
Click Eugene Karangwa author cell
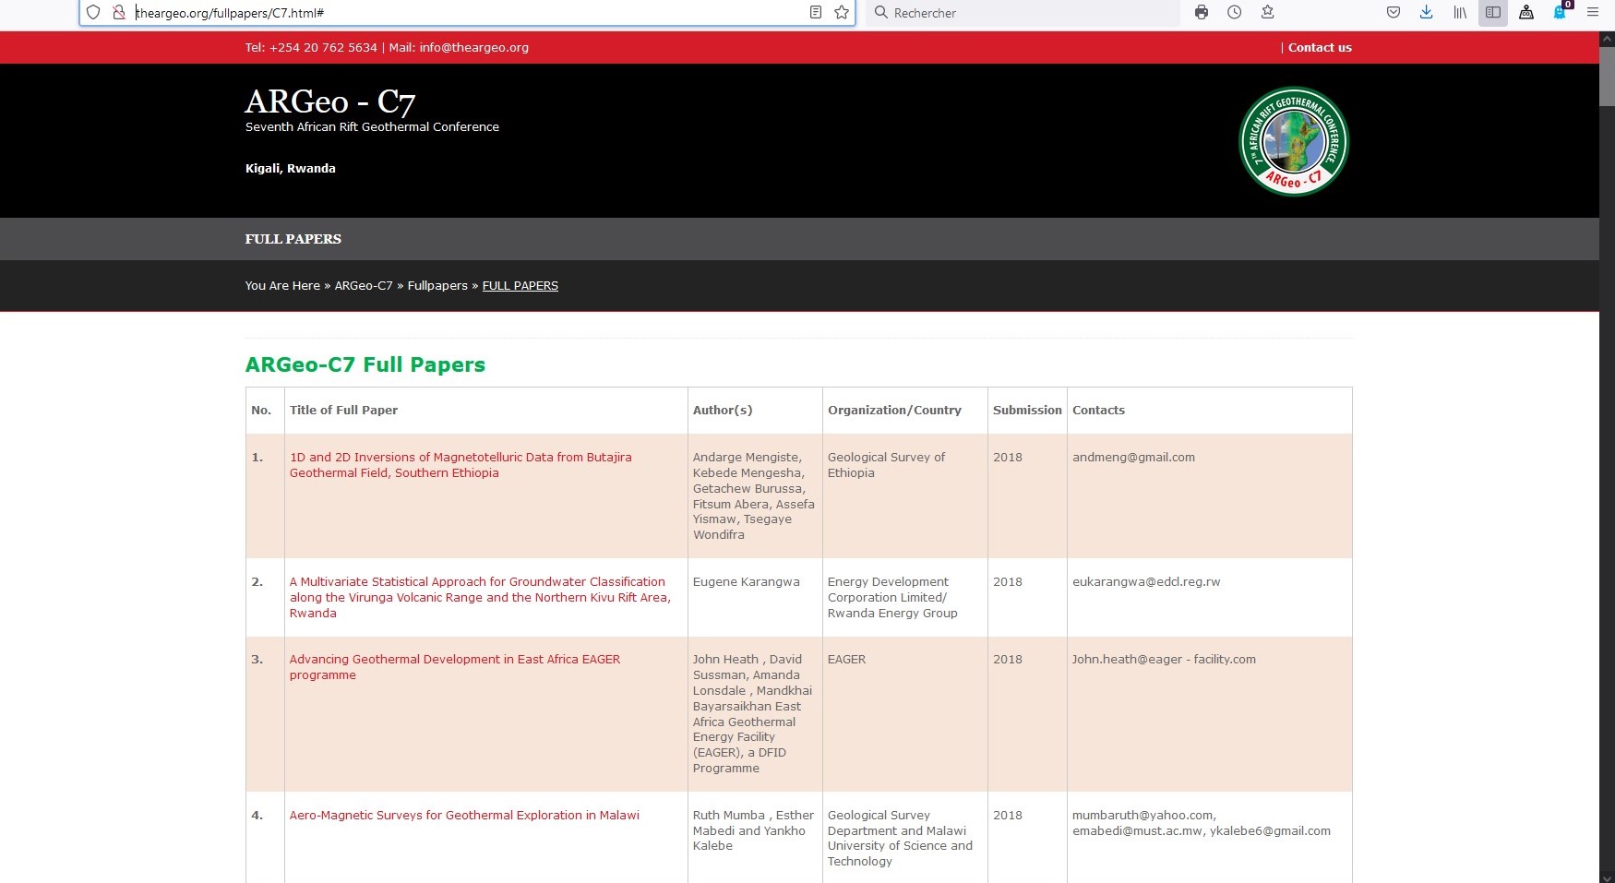pyautogui.click(x=747, y=582)
